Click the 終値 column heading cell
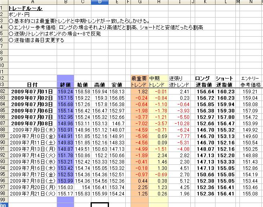263x207 pixels. 65,85
